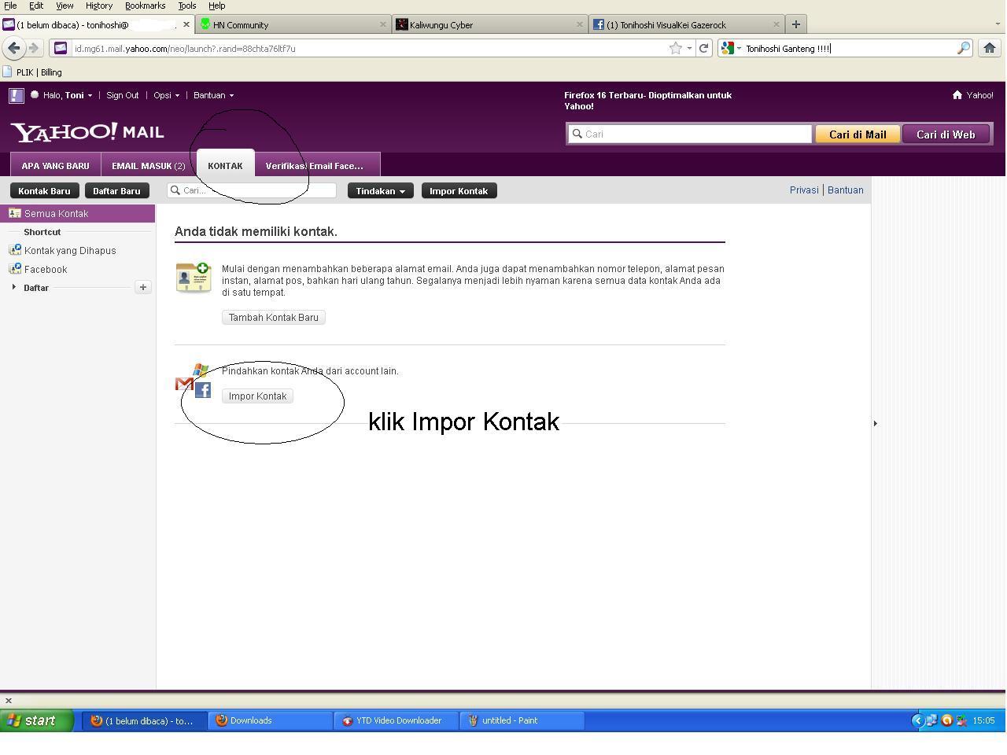Open the History menu
Image resolution: width=1007 pixels, height=755 pixels.
pos(98,6)
